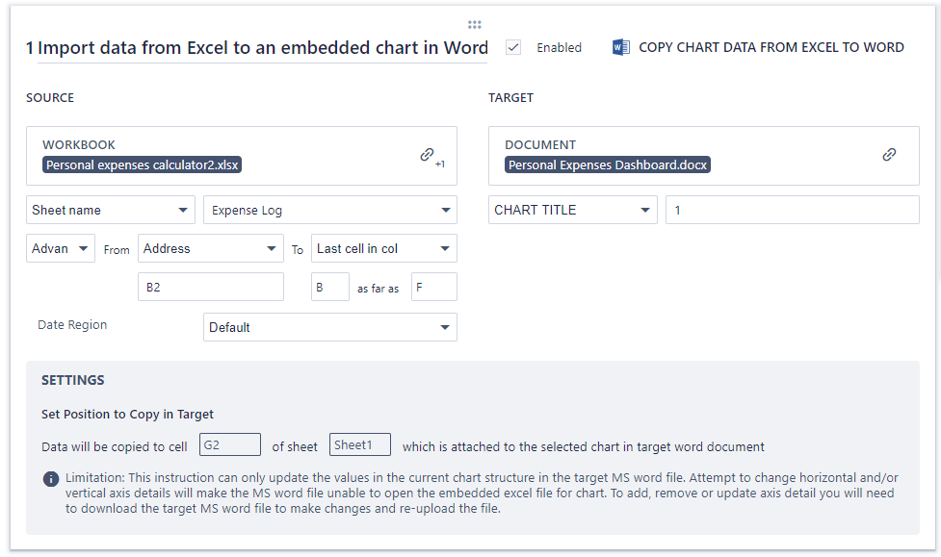Click the G2 target cell field
The width and height of the screenshot is (941, 557).
point(229,444)
